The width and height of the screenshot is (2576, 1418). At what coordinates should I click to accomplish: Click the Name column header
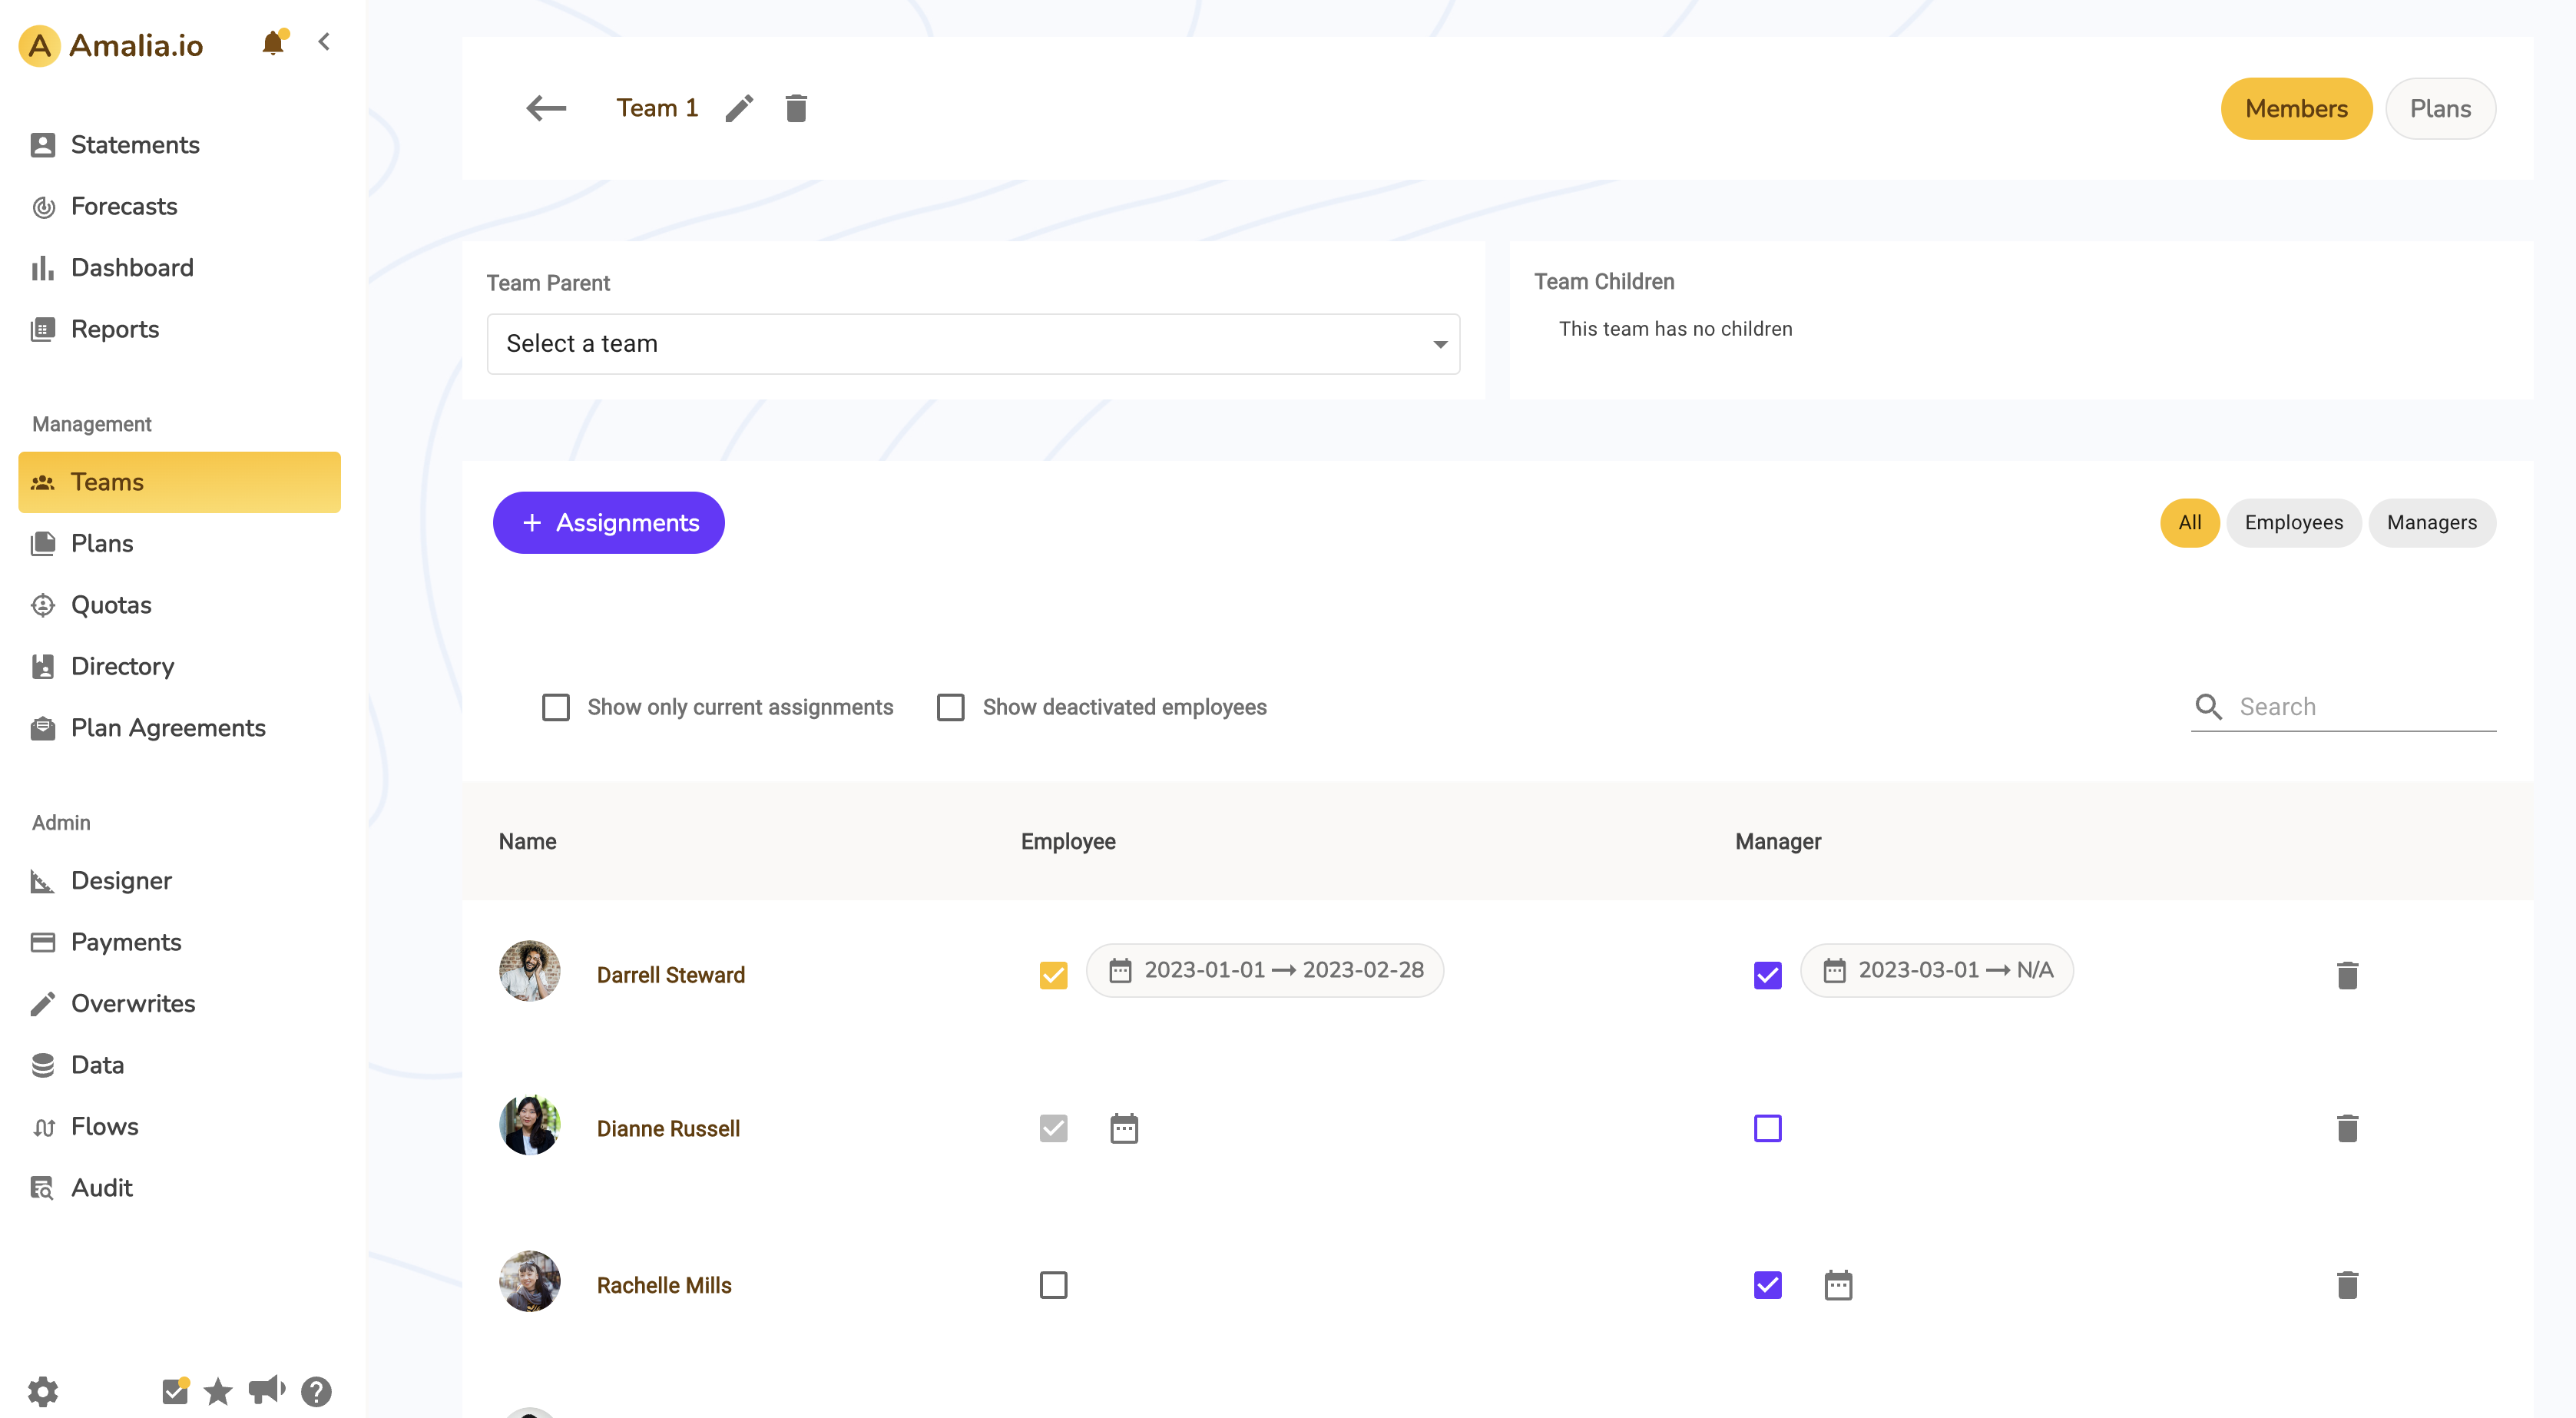tap(527, 841)
